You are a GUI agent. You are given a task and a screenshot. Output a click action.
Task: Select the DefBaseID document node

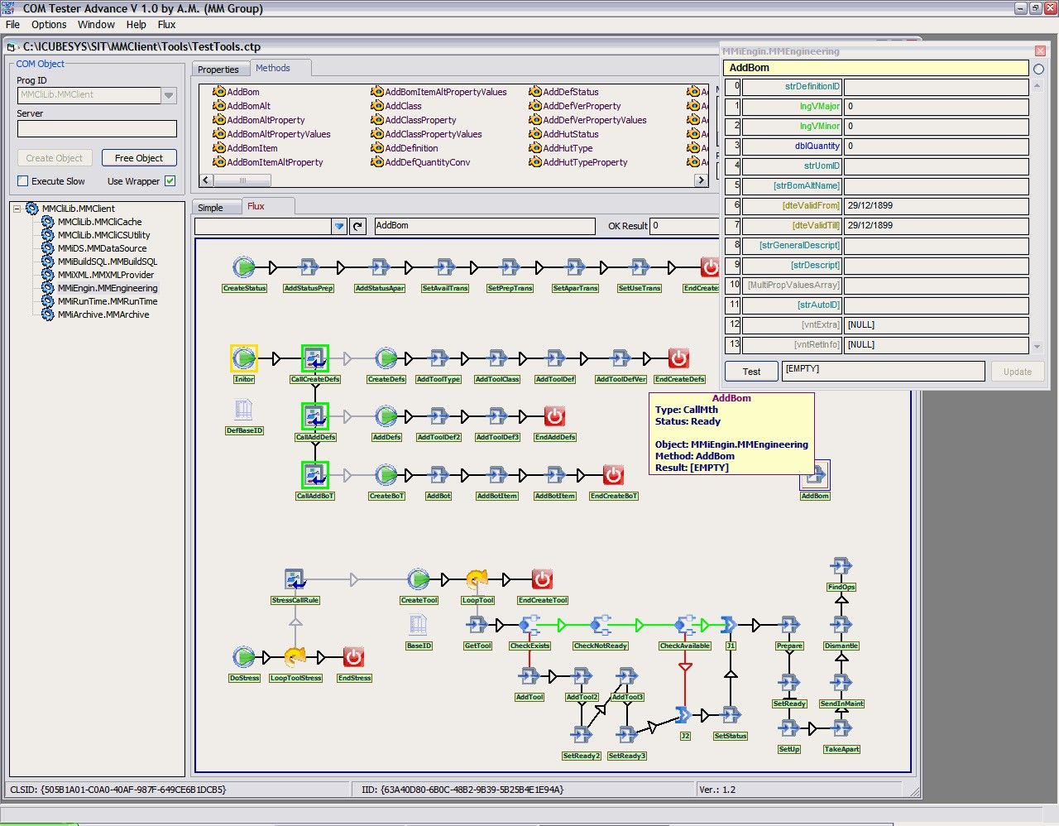pyautogui.click(x=243, y=410)
